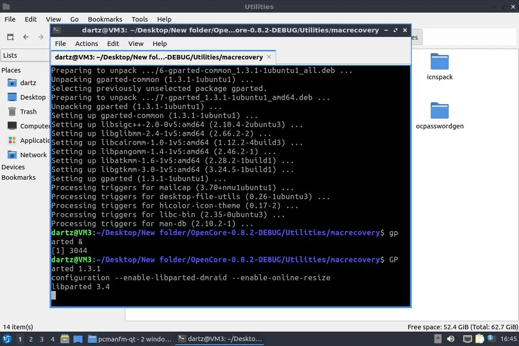Open the Go menu in file manager
This screenshot has height=346, width=519.
(74, 19)
